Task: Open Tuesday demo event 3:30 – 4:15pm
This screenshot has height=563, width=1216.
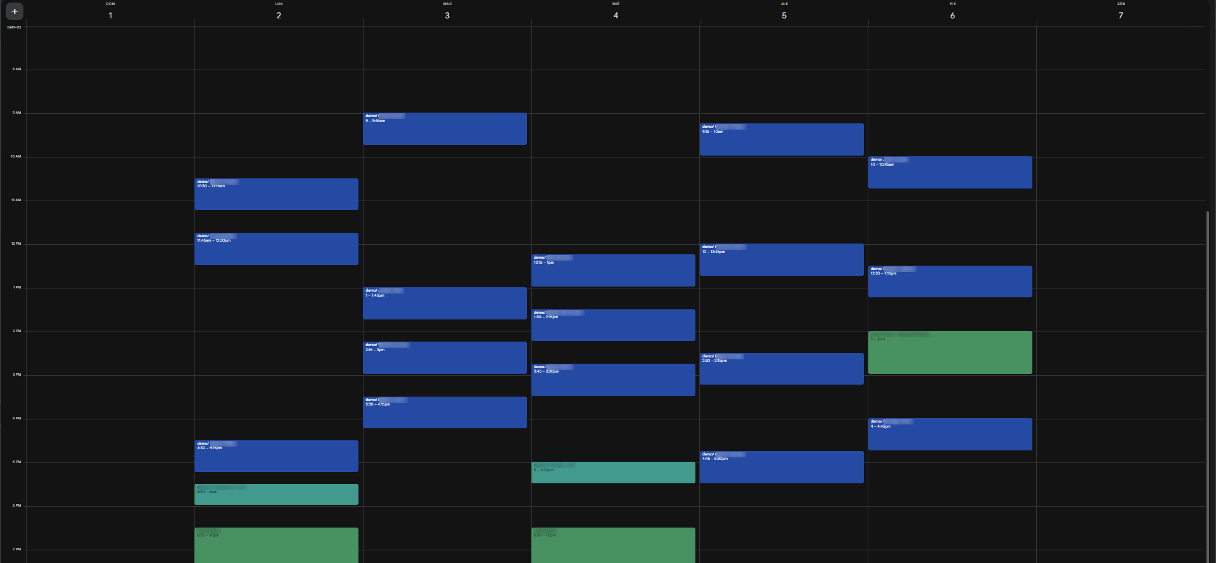Action: coord(445,412)
